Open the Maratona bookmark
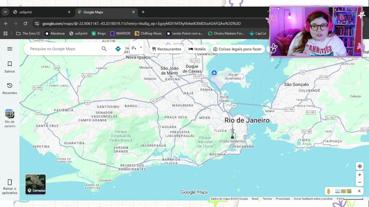 55,33
